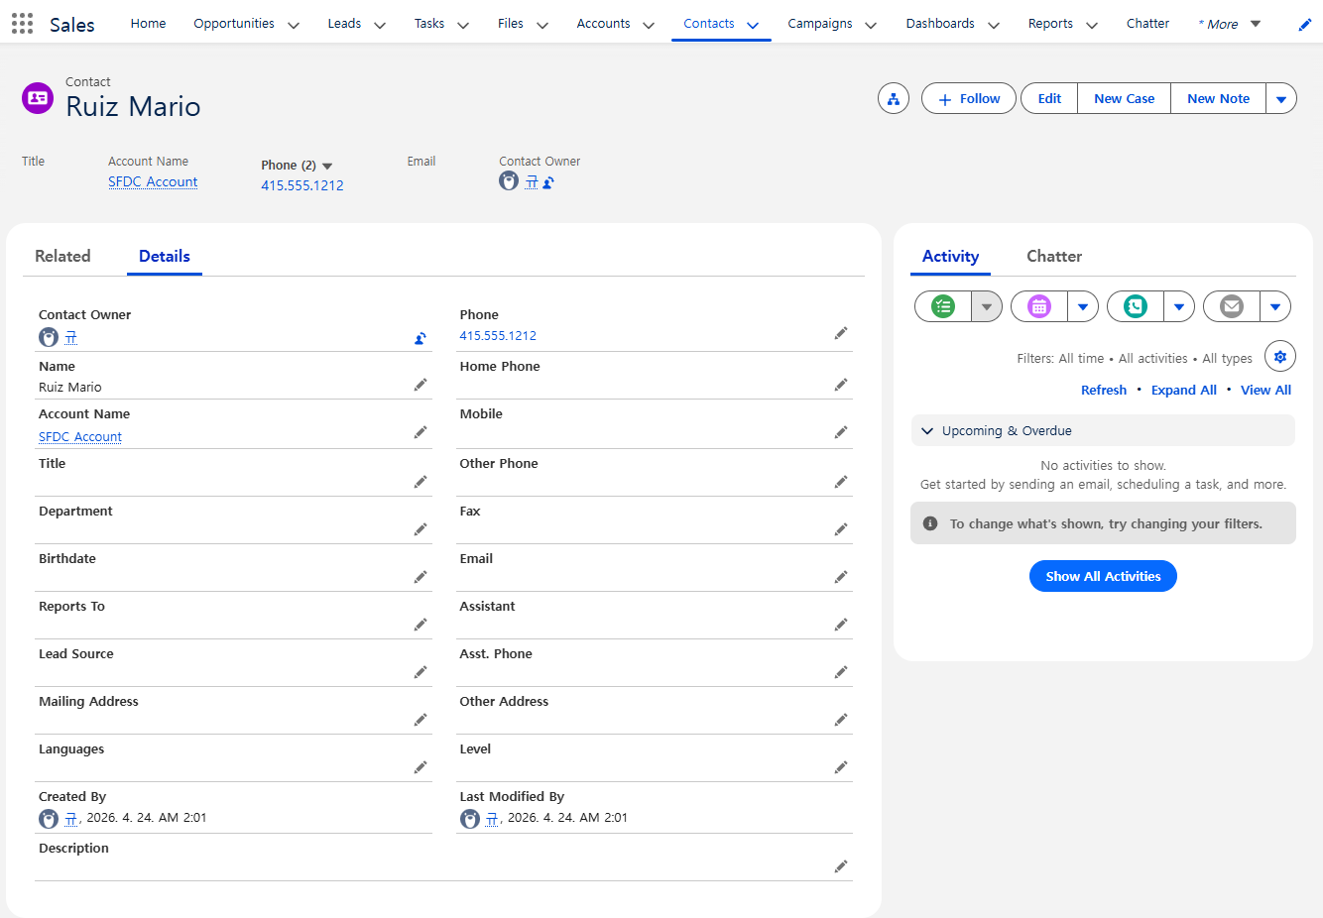
Task: Open the App Launcher grid icon
Action: (22, 24)
